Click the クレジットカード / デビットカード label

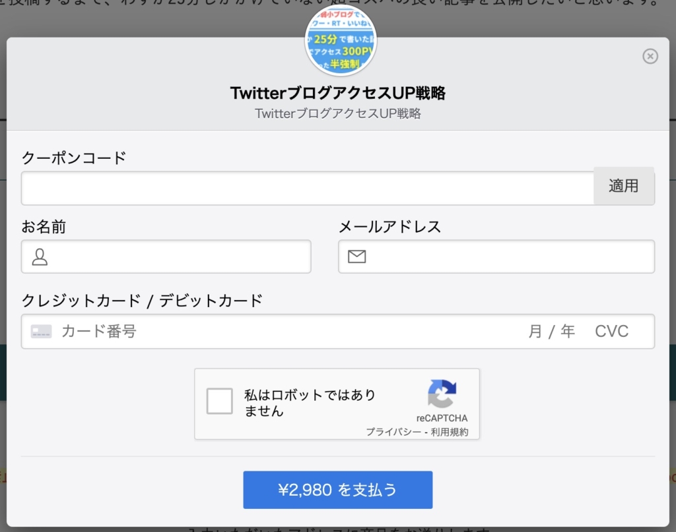point(143,301)
